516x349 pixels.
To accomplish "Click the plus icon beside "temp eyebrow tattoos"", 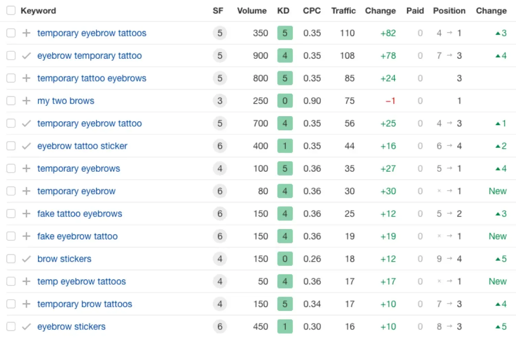I will coord(26,281).
